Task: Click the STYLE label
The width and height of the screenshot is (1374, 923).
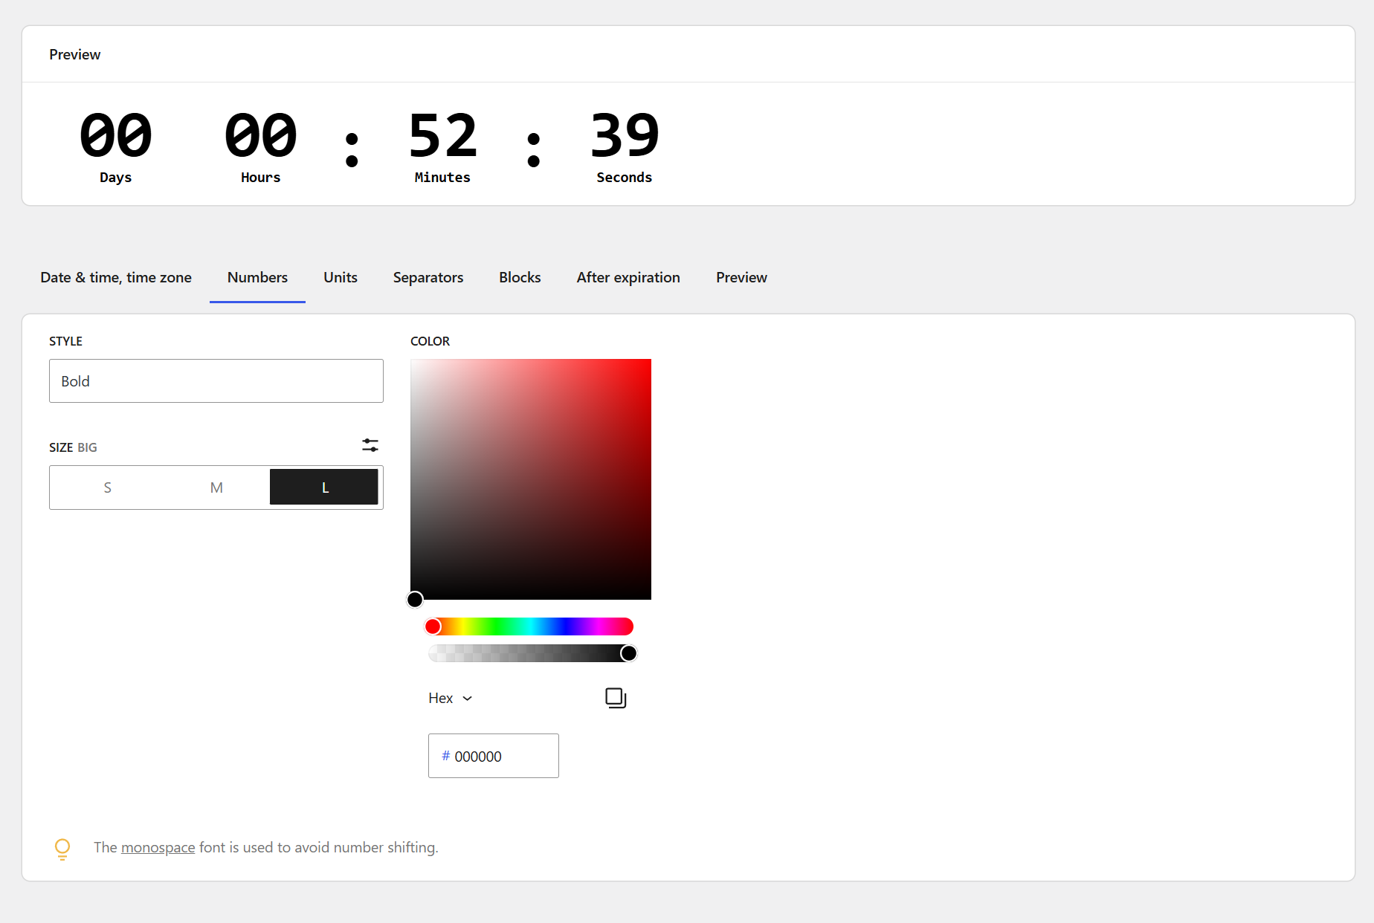Action: (65, 341)
